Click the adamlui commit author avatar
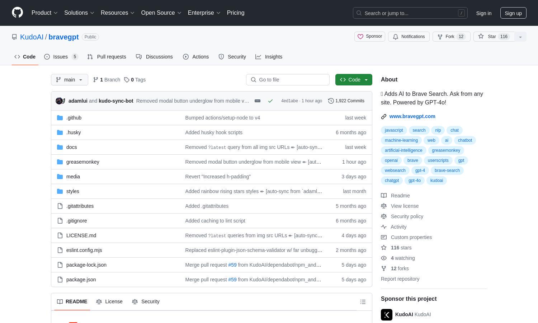538x323 pixels. 59,101
